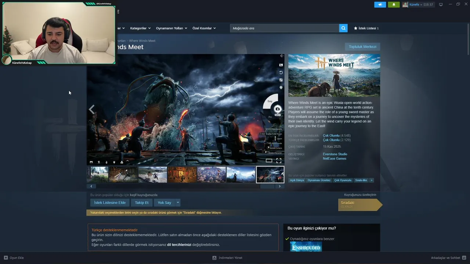Expand the Yok Say options arrow
The image size is (470, 264).
click(x=178, y=202)
